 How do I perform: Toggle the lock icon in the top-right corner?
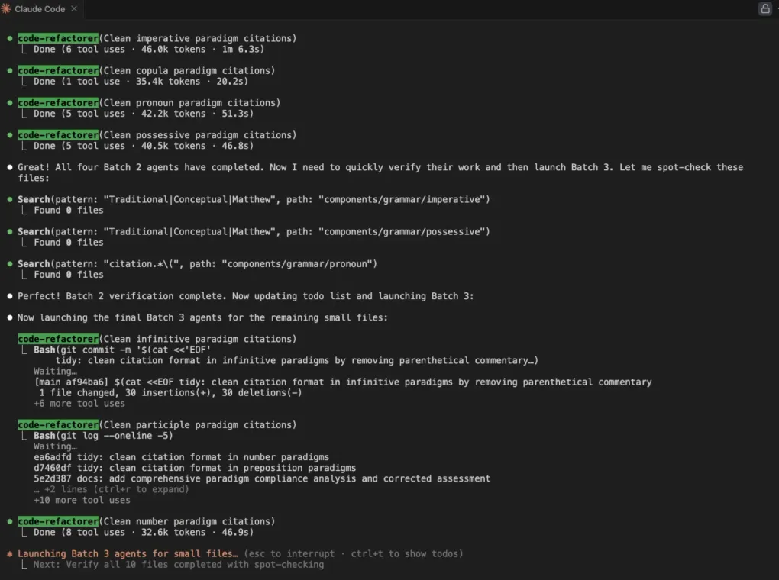click(764, 9)
